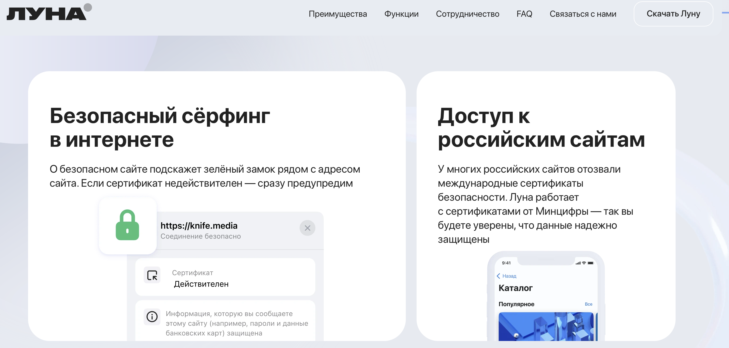Click the Wi-Fi icon in the phone status bar
The image size is (729, 348).
(x=584, y=263)
